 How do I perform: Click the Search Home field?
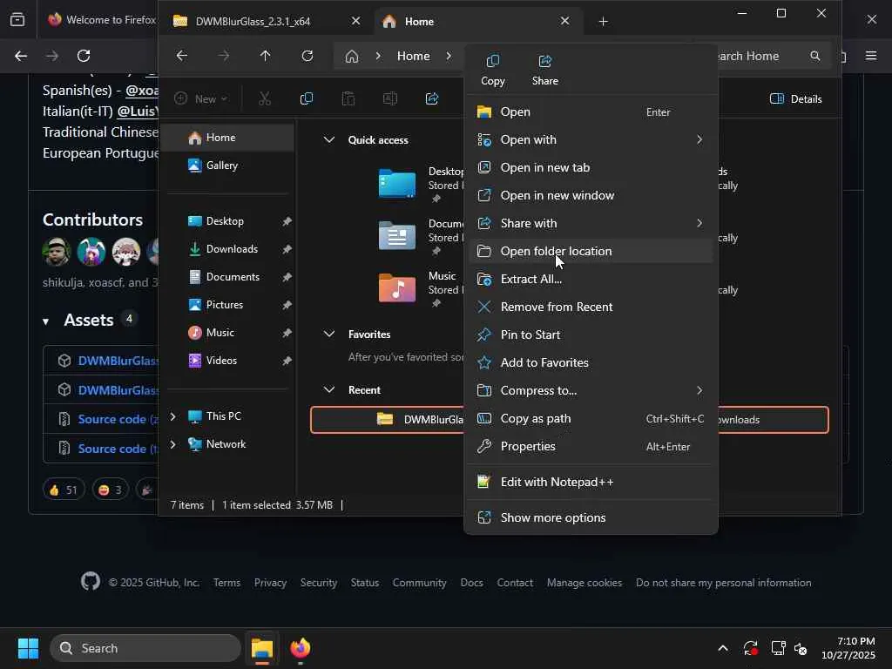point(761,57)
